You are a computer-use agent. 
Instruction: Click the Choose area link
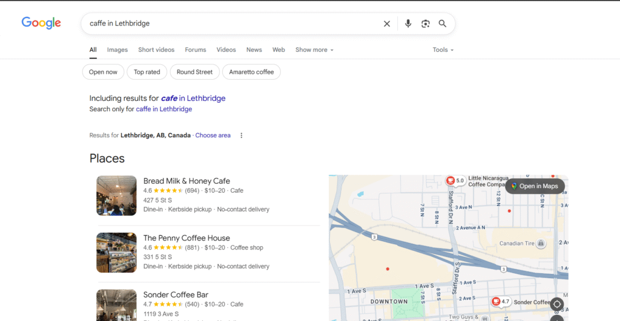[x=213, y=135]
